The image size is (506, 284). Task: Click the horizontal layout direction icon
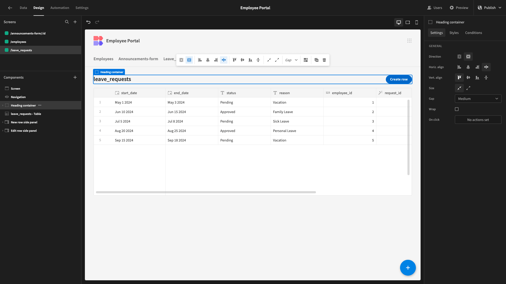(459, 57)
